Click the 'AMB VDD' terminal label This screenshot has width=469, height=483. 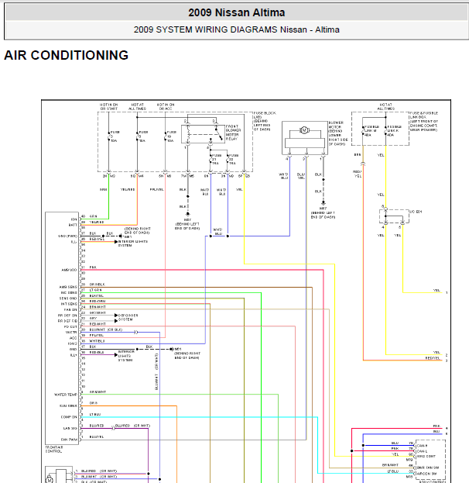pyautogui.click(x=69, y=270)
